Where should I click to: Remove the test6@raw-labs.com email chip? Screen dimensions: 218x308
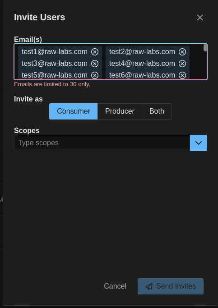(x=182, y=75)
